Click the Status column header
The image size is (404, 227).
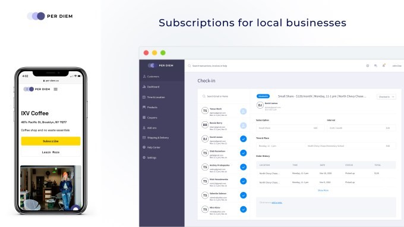tap(349, 165)
